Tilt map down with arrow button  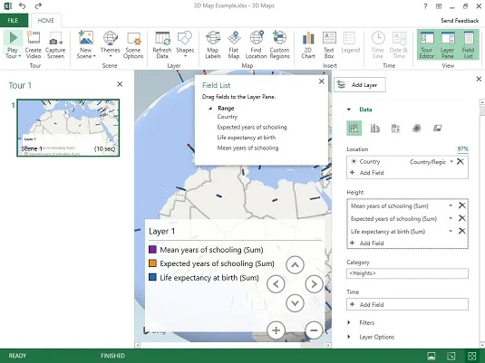pos(296,303)
